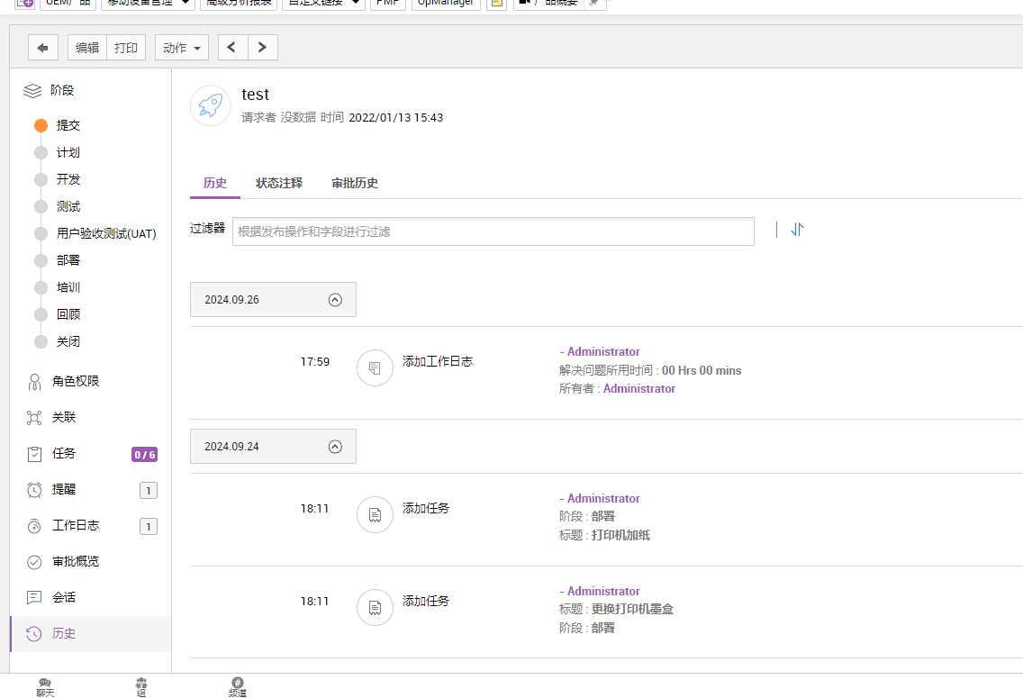This screenshot has height=698, width=1023.
Task: Open 任务 section showing 0/6 badge
Action: [x=64, y=454]
